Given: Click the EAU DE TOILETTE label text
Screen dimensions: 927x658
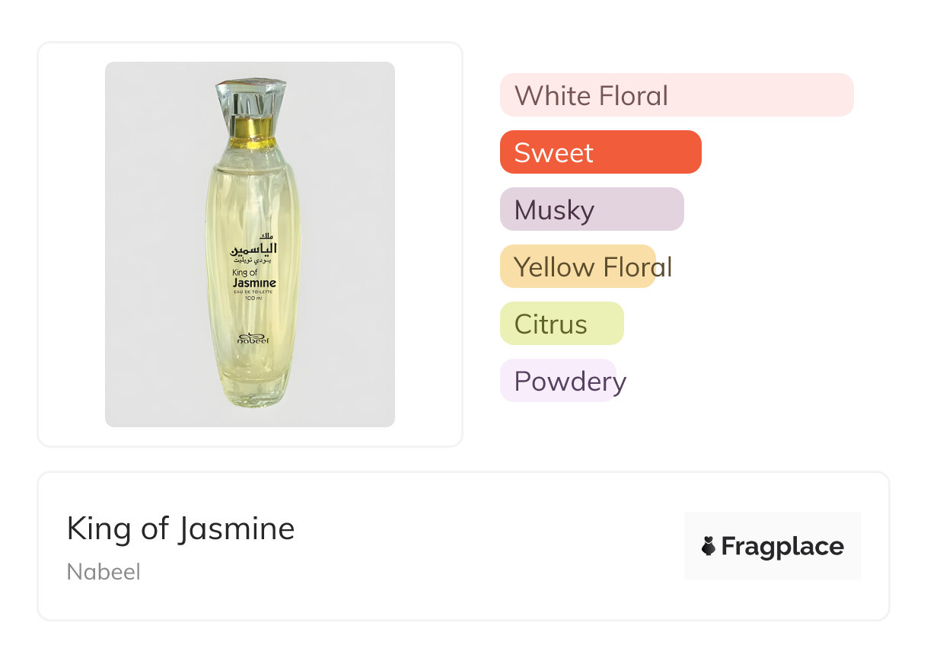Looking at the screenshot, I should tap(253, 297).
